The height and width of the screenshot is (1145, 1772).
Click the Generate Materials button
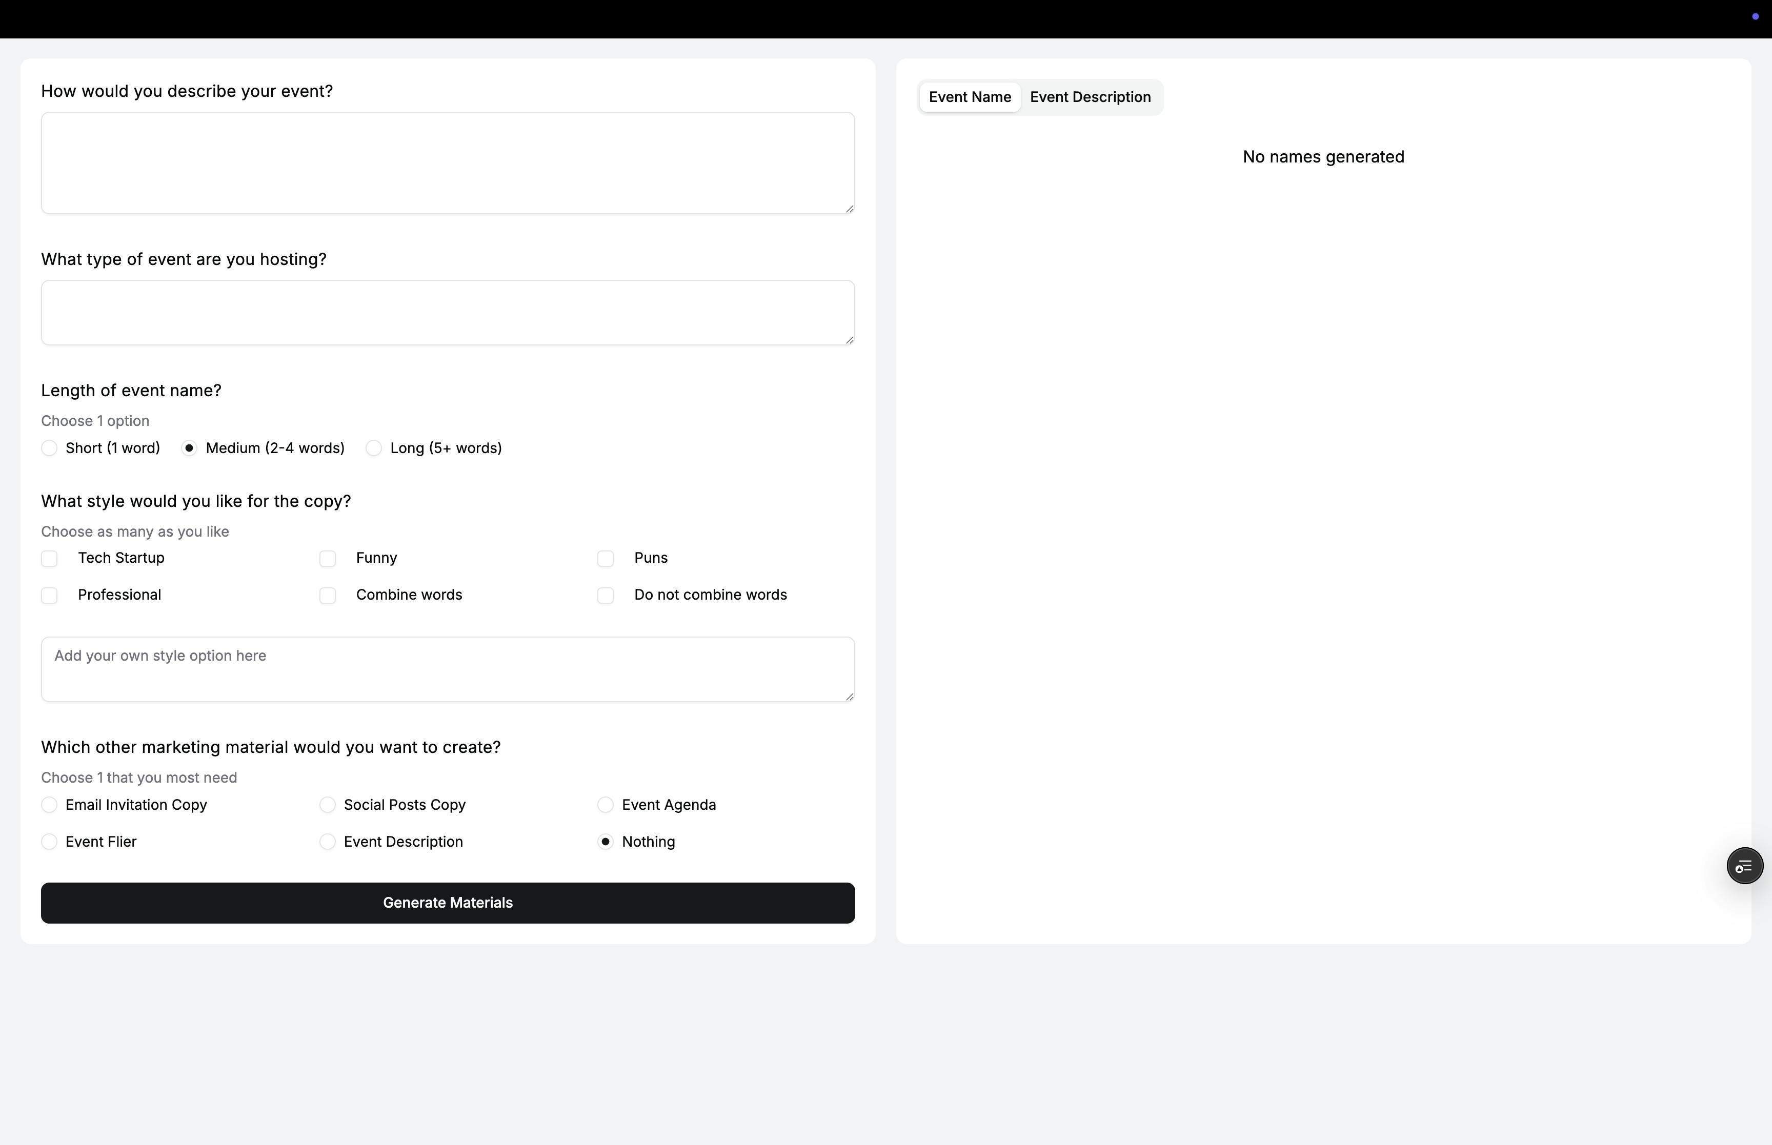click(448, 904)
